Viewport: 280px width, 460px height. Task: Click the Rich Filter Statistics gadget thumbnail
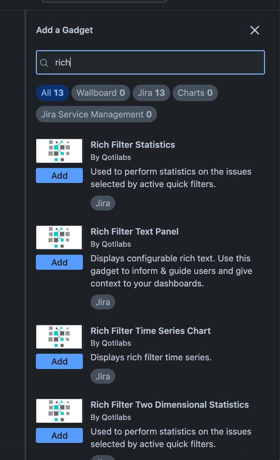[x=59, y=151]
